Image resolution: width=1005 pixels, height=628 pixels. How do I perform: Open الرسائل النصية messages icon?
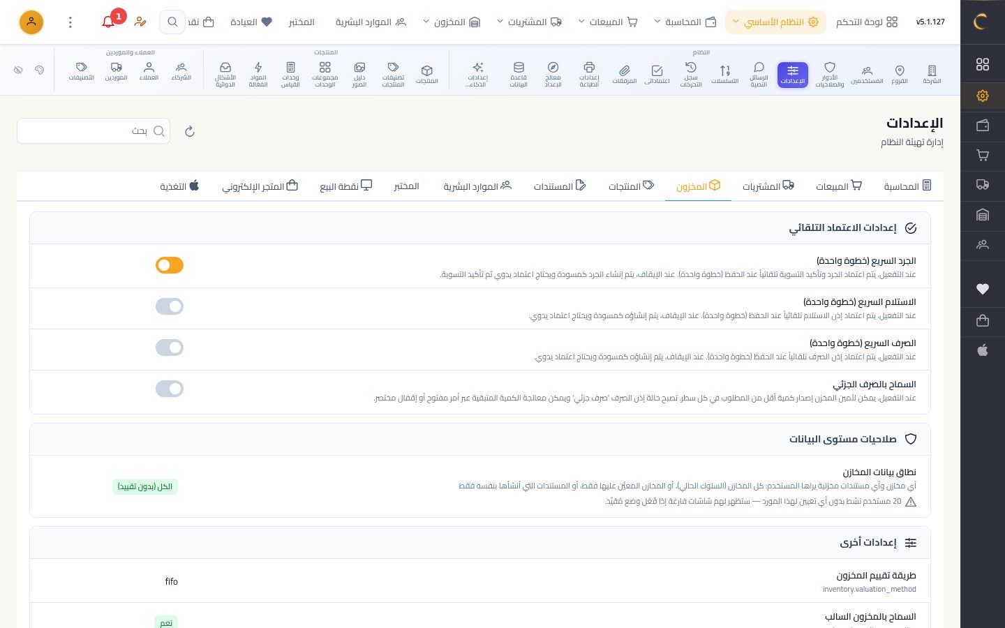759,74
